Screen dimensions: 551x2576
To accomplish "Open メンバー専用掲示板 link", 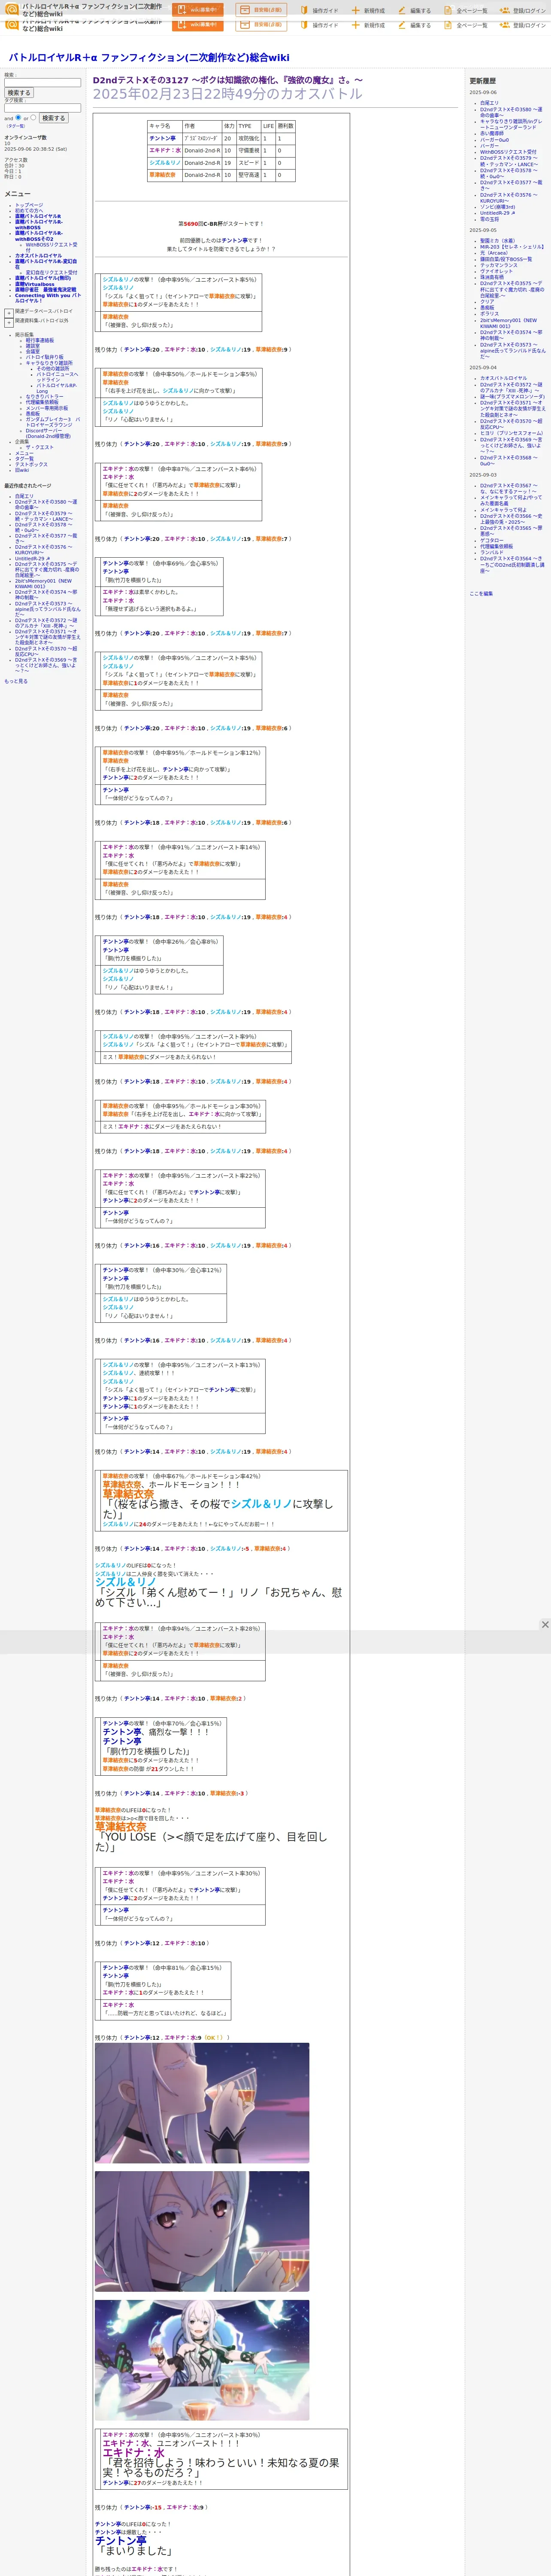I will coord(47,408).
